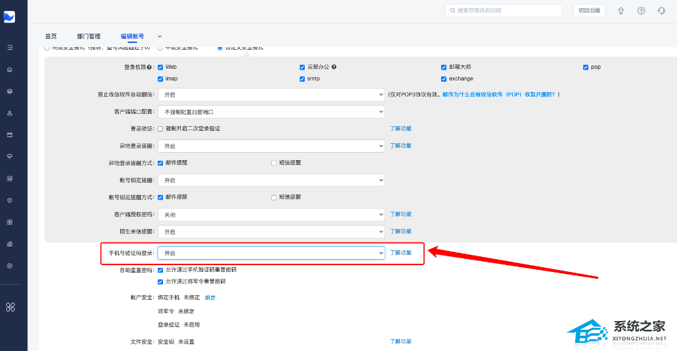Image resolution: width=677 pixels, height=351 pixels.
Task: Click the upload arrow icon in top bar
Action: point(620,11)
